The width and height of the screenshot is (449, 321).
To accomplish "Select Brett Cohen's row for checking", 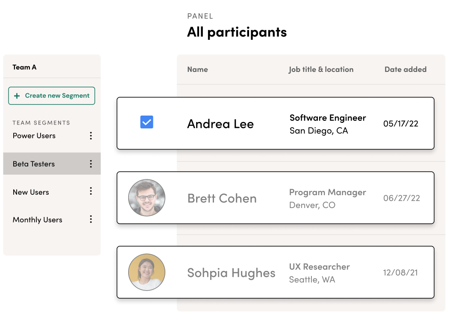I will [147, 198].
